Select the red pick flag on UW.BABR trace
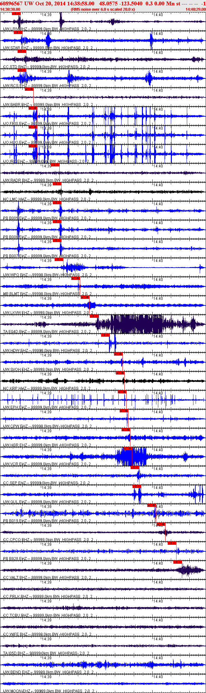 coord(29,89)
